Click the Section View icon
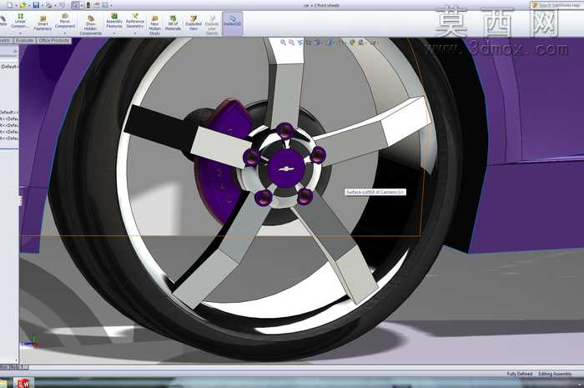The width and height of the screenshot is (584, 388). (309, 43)
